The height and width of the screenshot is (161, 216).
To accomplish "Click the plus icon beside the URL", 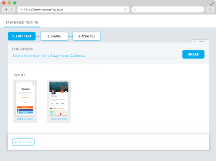I will pyautogui.click(x=21, y=10).
